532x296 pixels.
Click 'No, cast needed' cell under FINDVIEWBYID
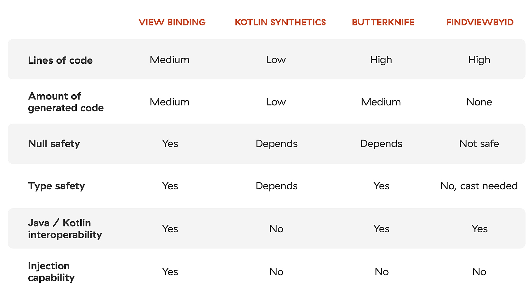(x=479, y=186)
